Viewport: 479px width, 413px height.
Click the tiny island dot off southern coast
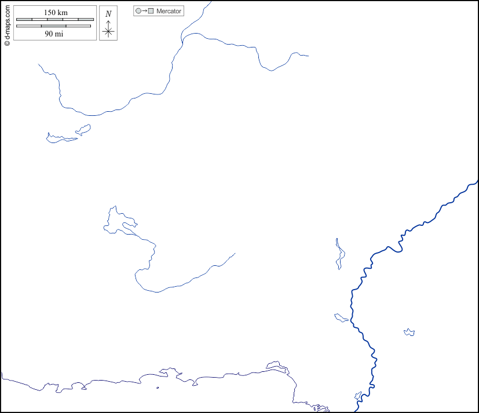tap(158, 388)
